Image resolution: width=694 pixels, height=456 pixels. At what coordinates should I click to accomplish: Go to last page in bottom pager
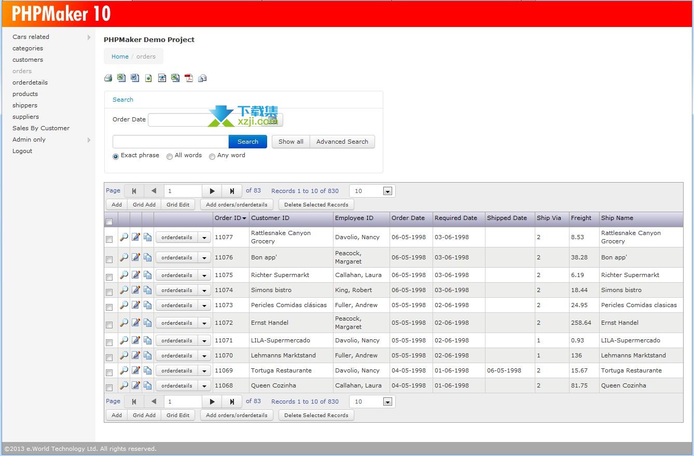coord(232,402)
